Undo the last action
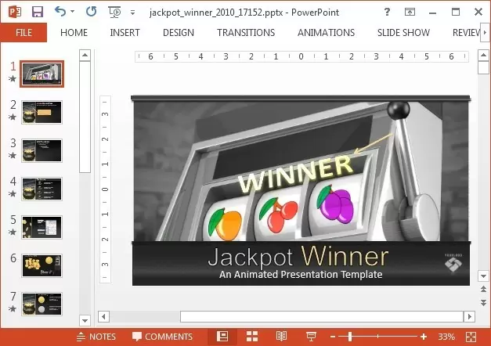 click(x=60, y=12)
